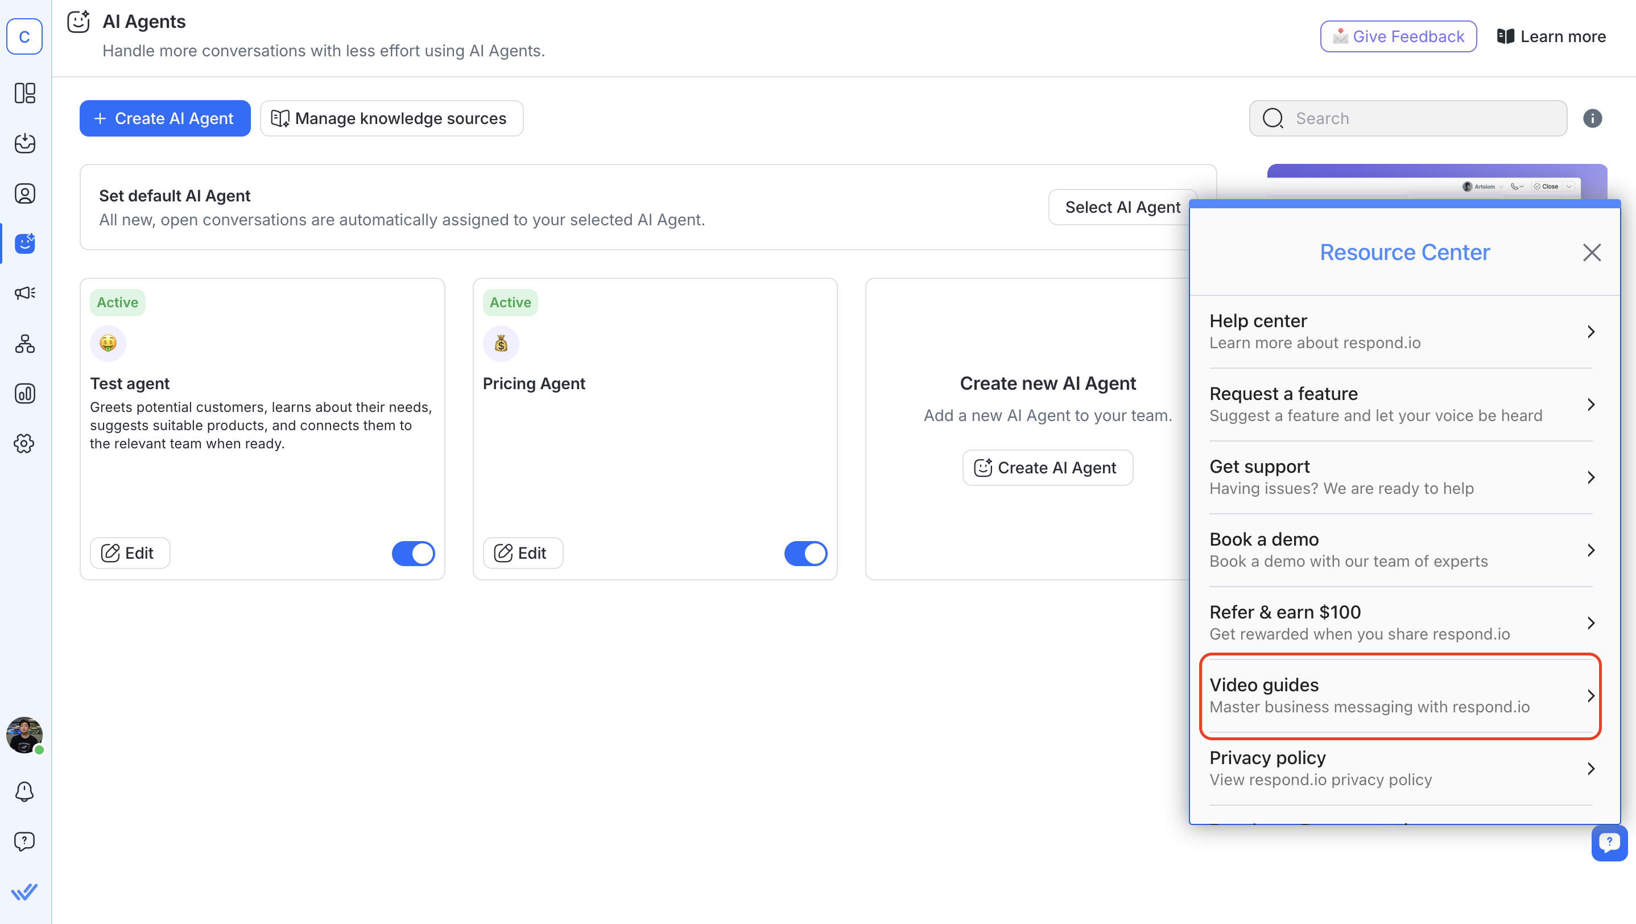The height and width of the screenshot is (924, 1636).
Task: Open the Select AI Agent dropdown
Action: (1122, 207)
